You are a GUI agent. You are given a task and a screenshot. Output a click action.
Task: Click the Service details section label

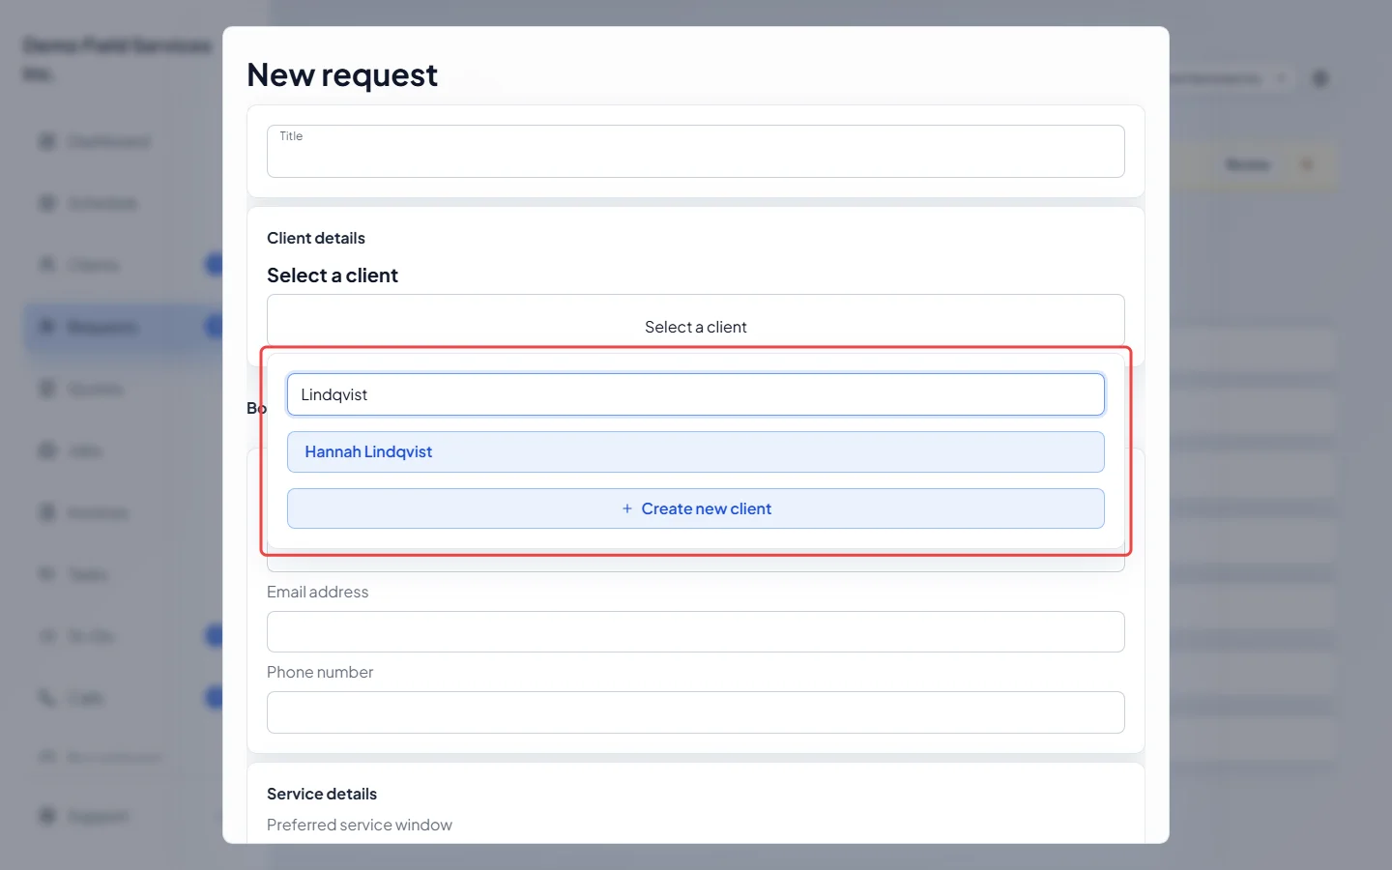coord(322,794)
